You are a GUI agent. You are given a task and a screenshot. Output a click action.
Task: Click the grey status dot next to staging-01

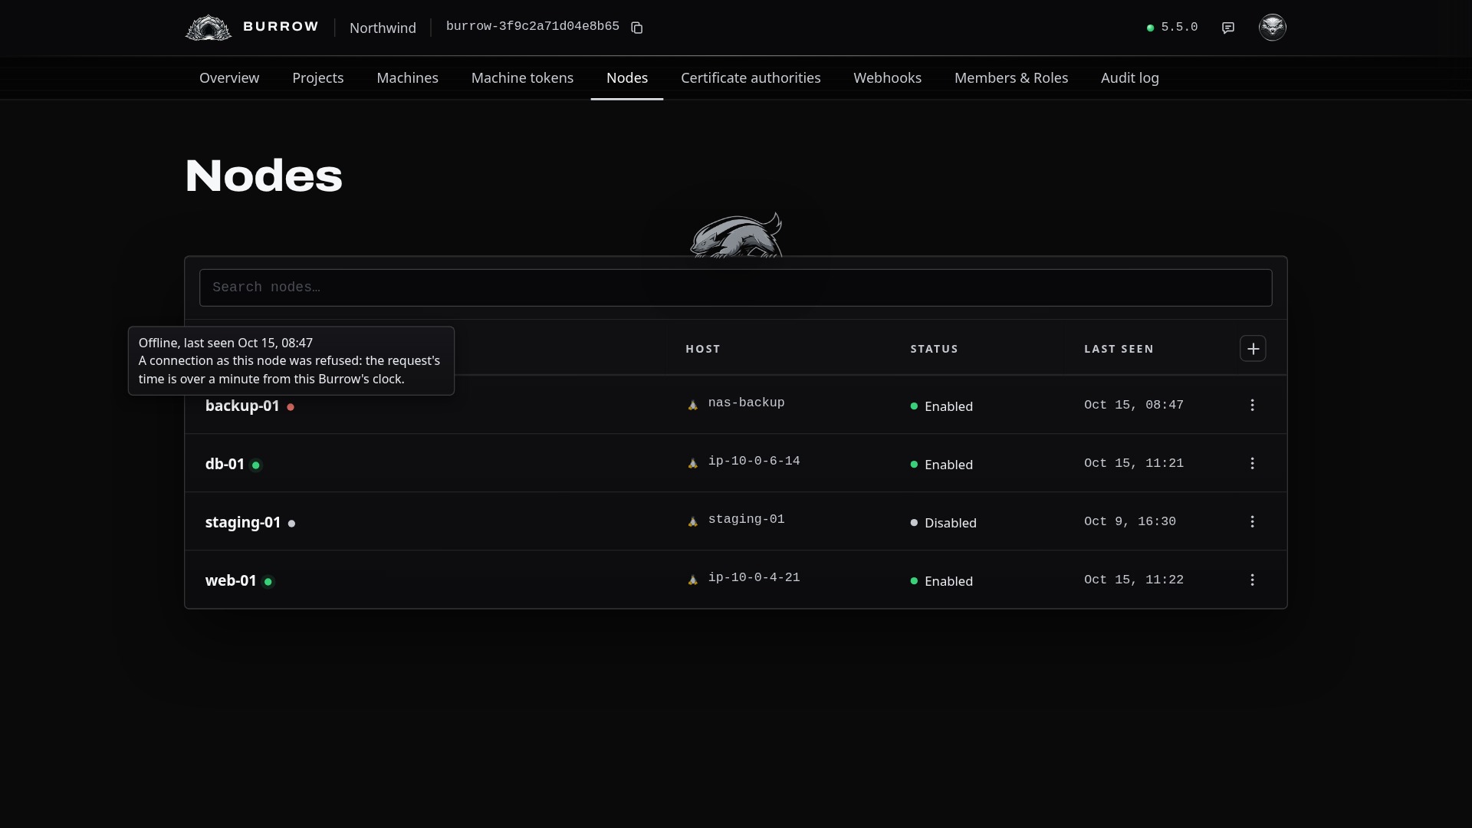pyautogui.click(x=291, y=524)
